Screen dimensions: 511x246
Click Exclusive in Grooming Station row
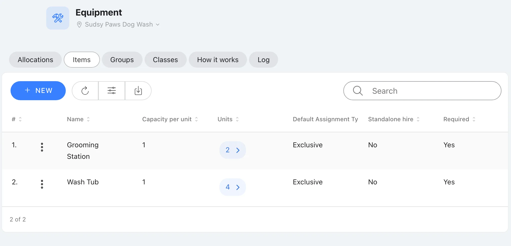[308, 145]
